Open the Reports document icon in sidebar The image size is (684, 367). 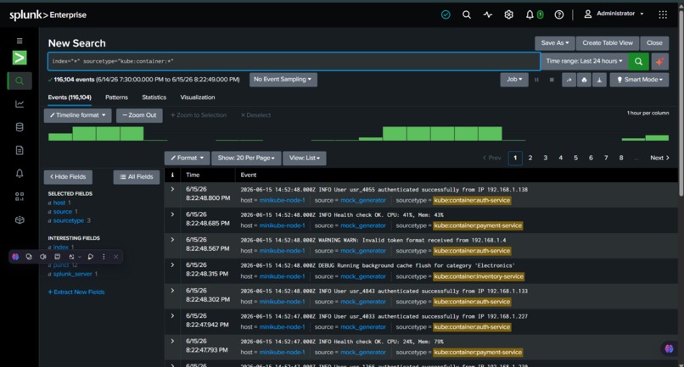(x=20, y=150)
